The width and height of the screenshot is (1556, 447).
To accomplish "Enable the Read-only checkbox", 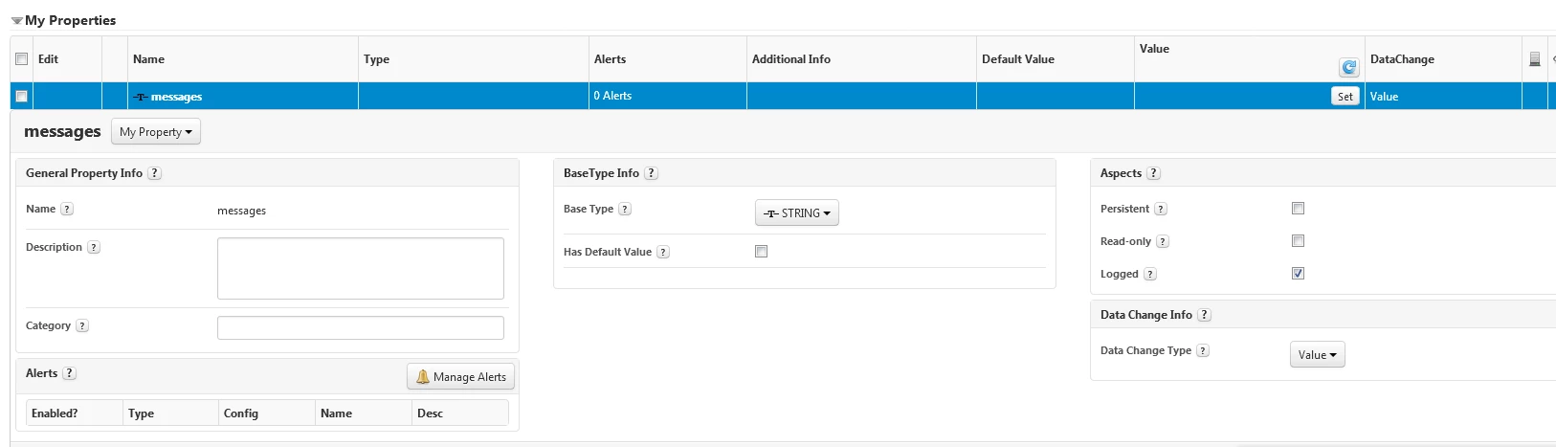I will [x=1299, y=241].
